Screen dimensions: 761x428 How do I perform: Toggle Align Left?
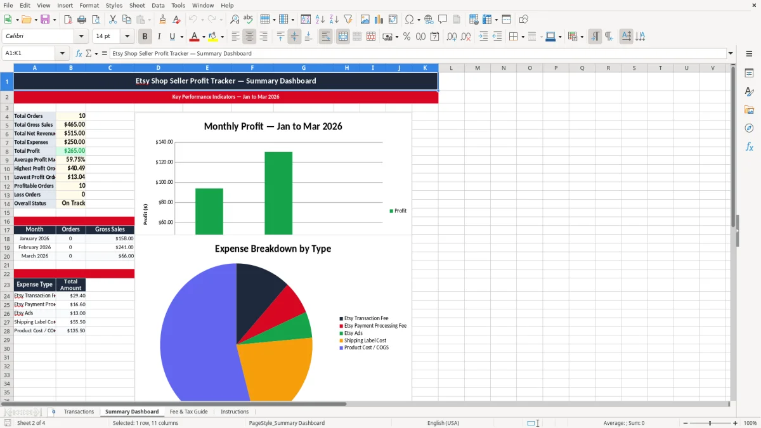point(235,37)
